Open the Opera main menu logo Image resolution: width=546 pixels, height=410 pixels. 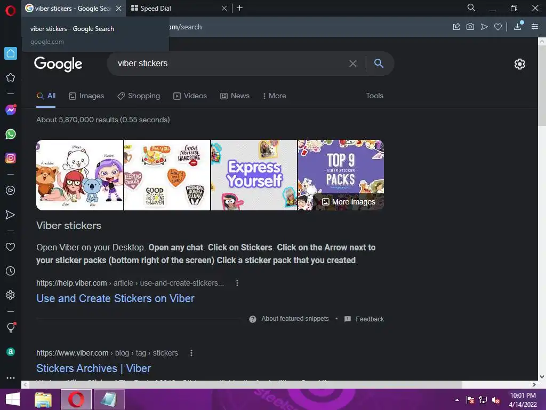coord(11,11)
